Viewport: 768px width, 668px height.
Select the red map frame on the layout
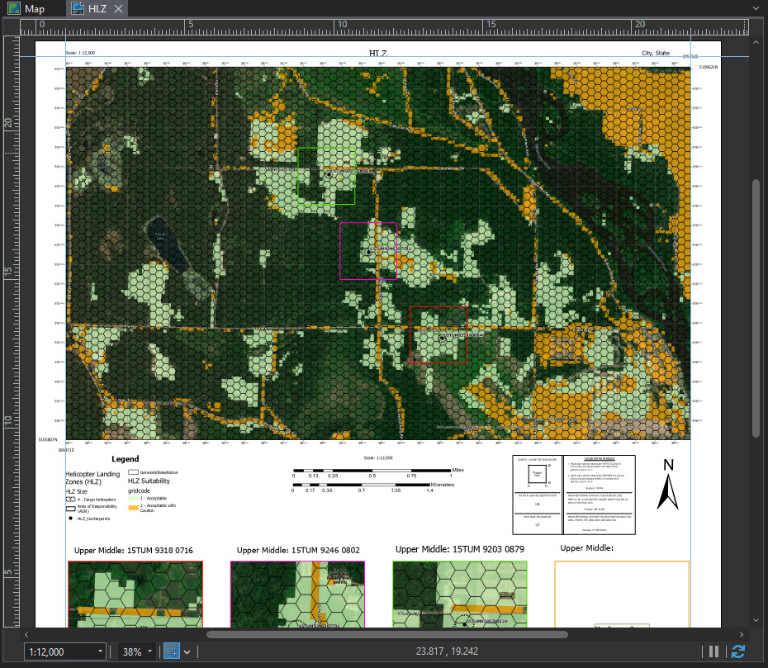[438, 334]
